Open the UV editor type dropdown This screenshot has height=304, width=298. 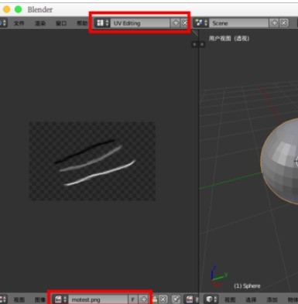point(3,299)
